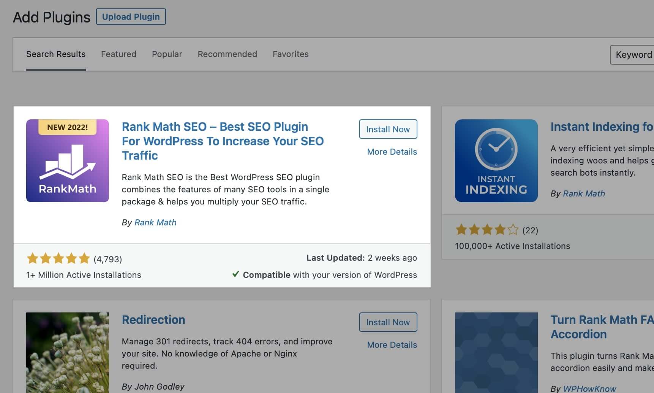
Task: Click the 100,000+ Active Installations text
Action: 512,246
